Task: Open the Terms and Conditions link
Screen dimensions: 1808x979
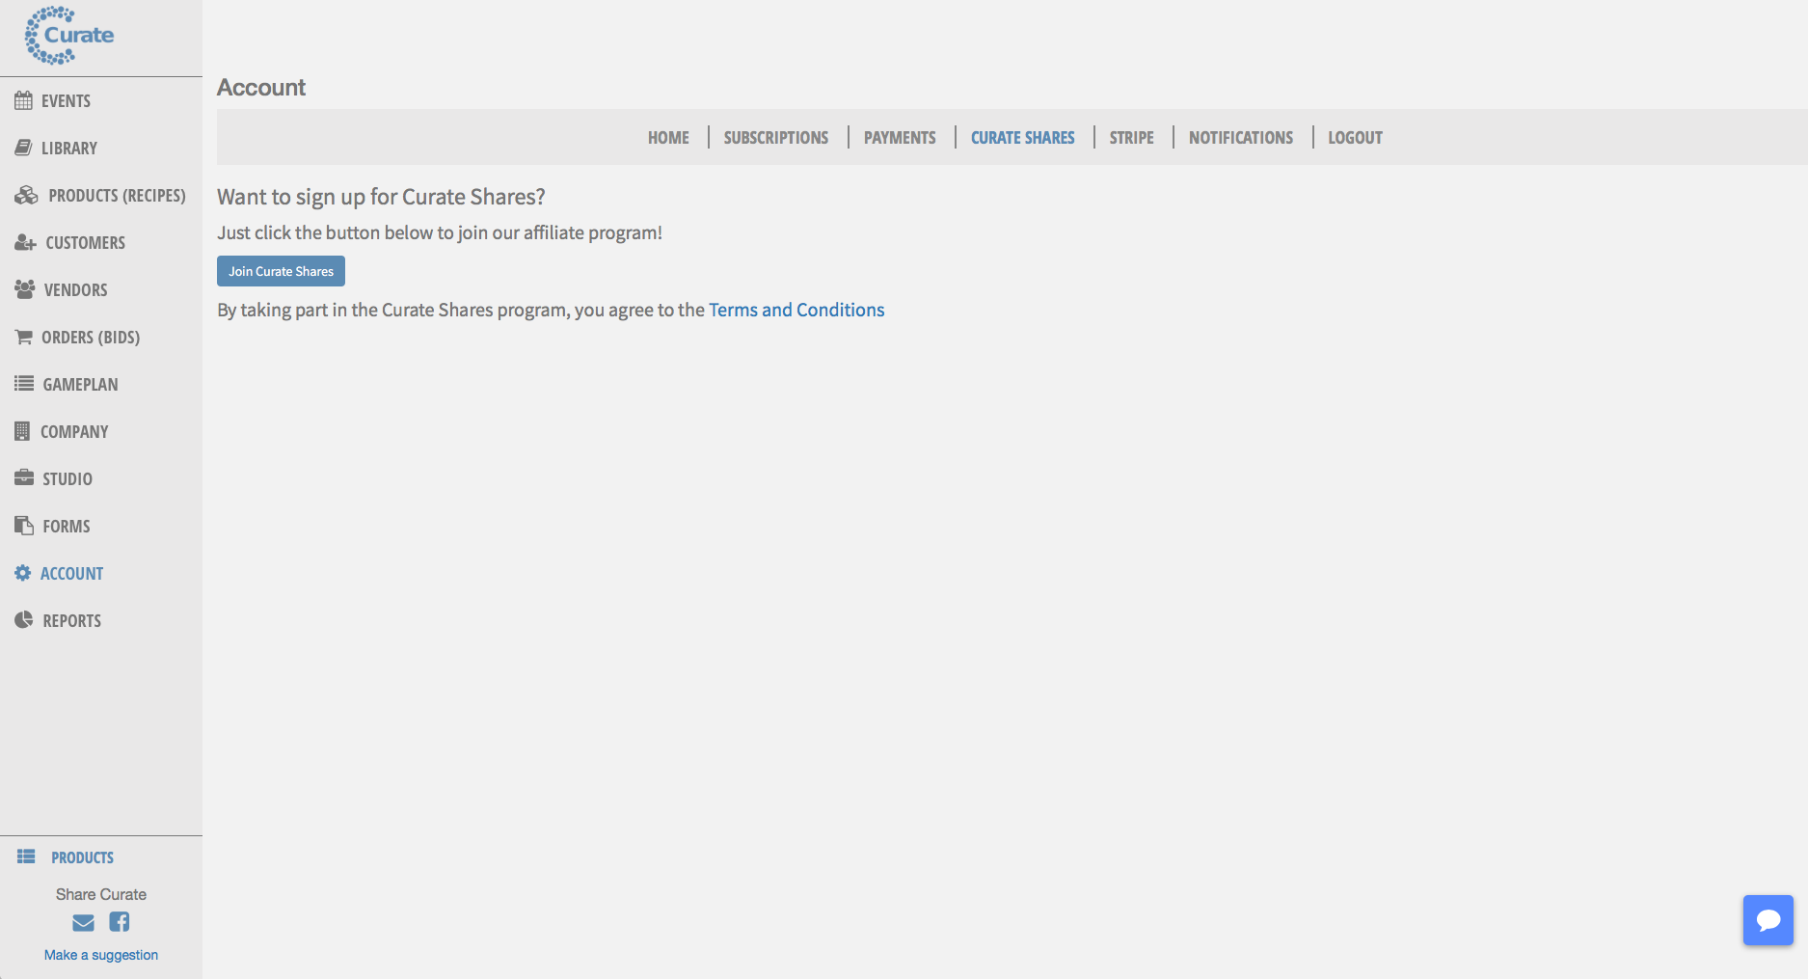Action: click(x=796, y=310)
